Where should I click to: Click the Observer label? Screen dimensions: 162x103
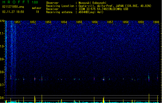tap(52, 3)
